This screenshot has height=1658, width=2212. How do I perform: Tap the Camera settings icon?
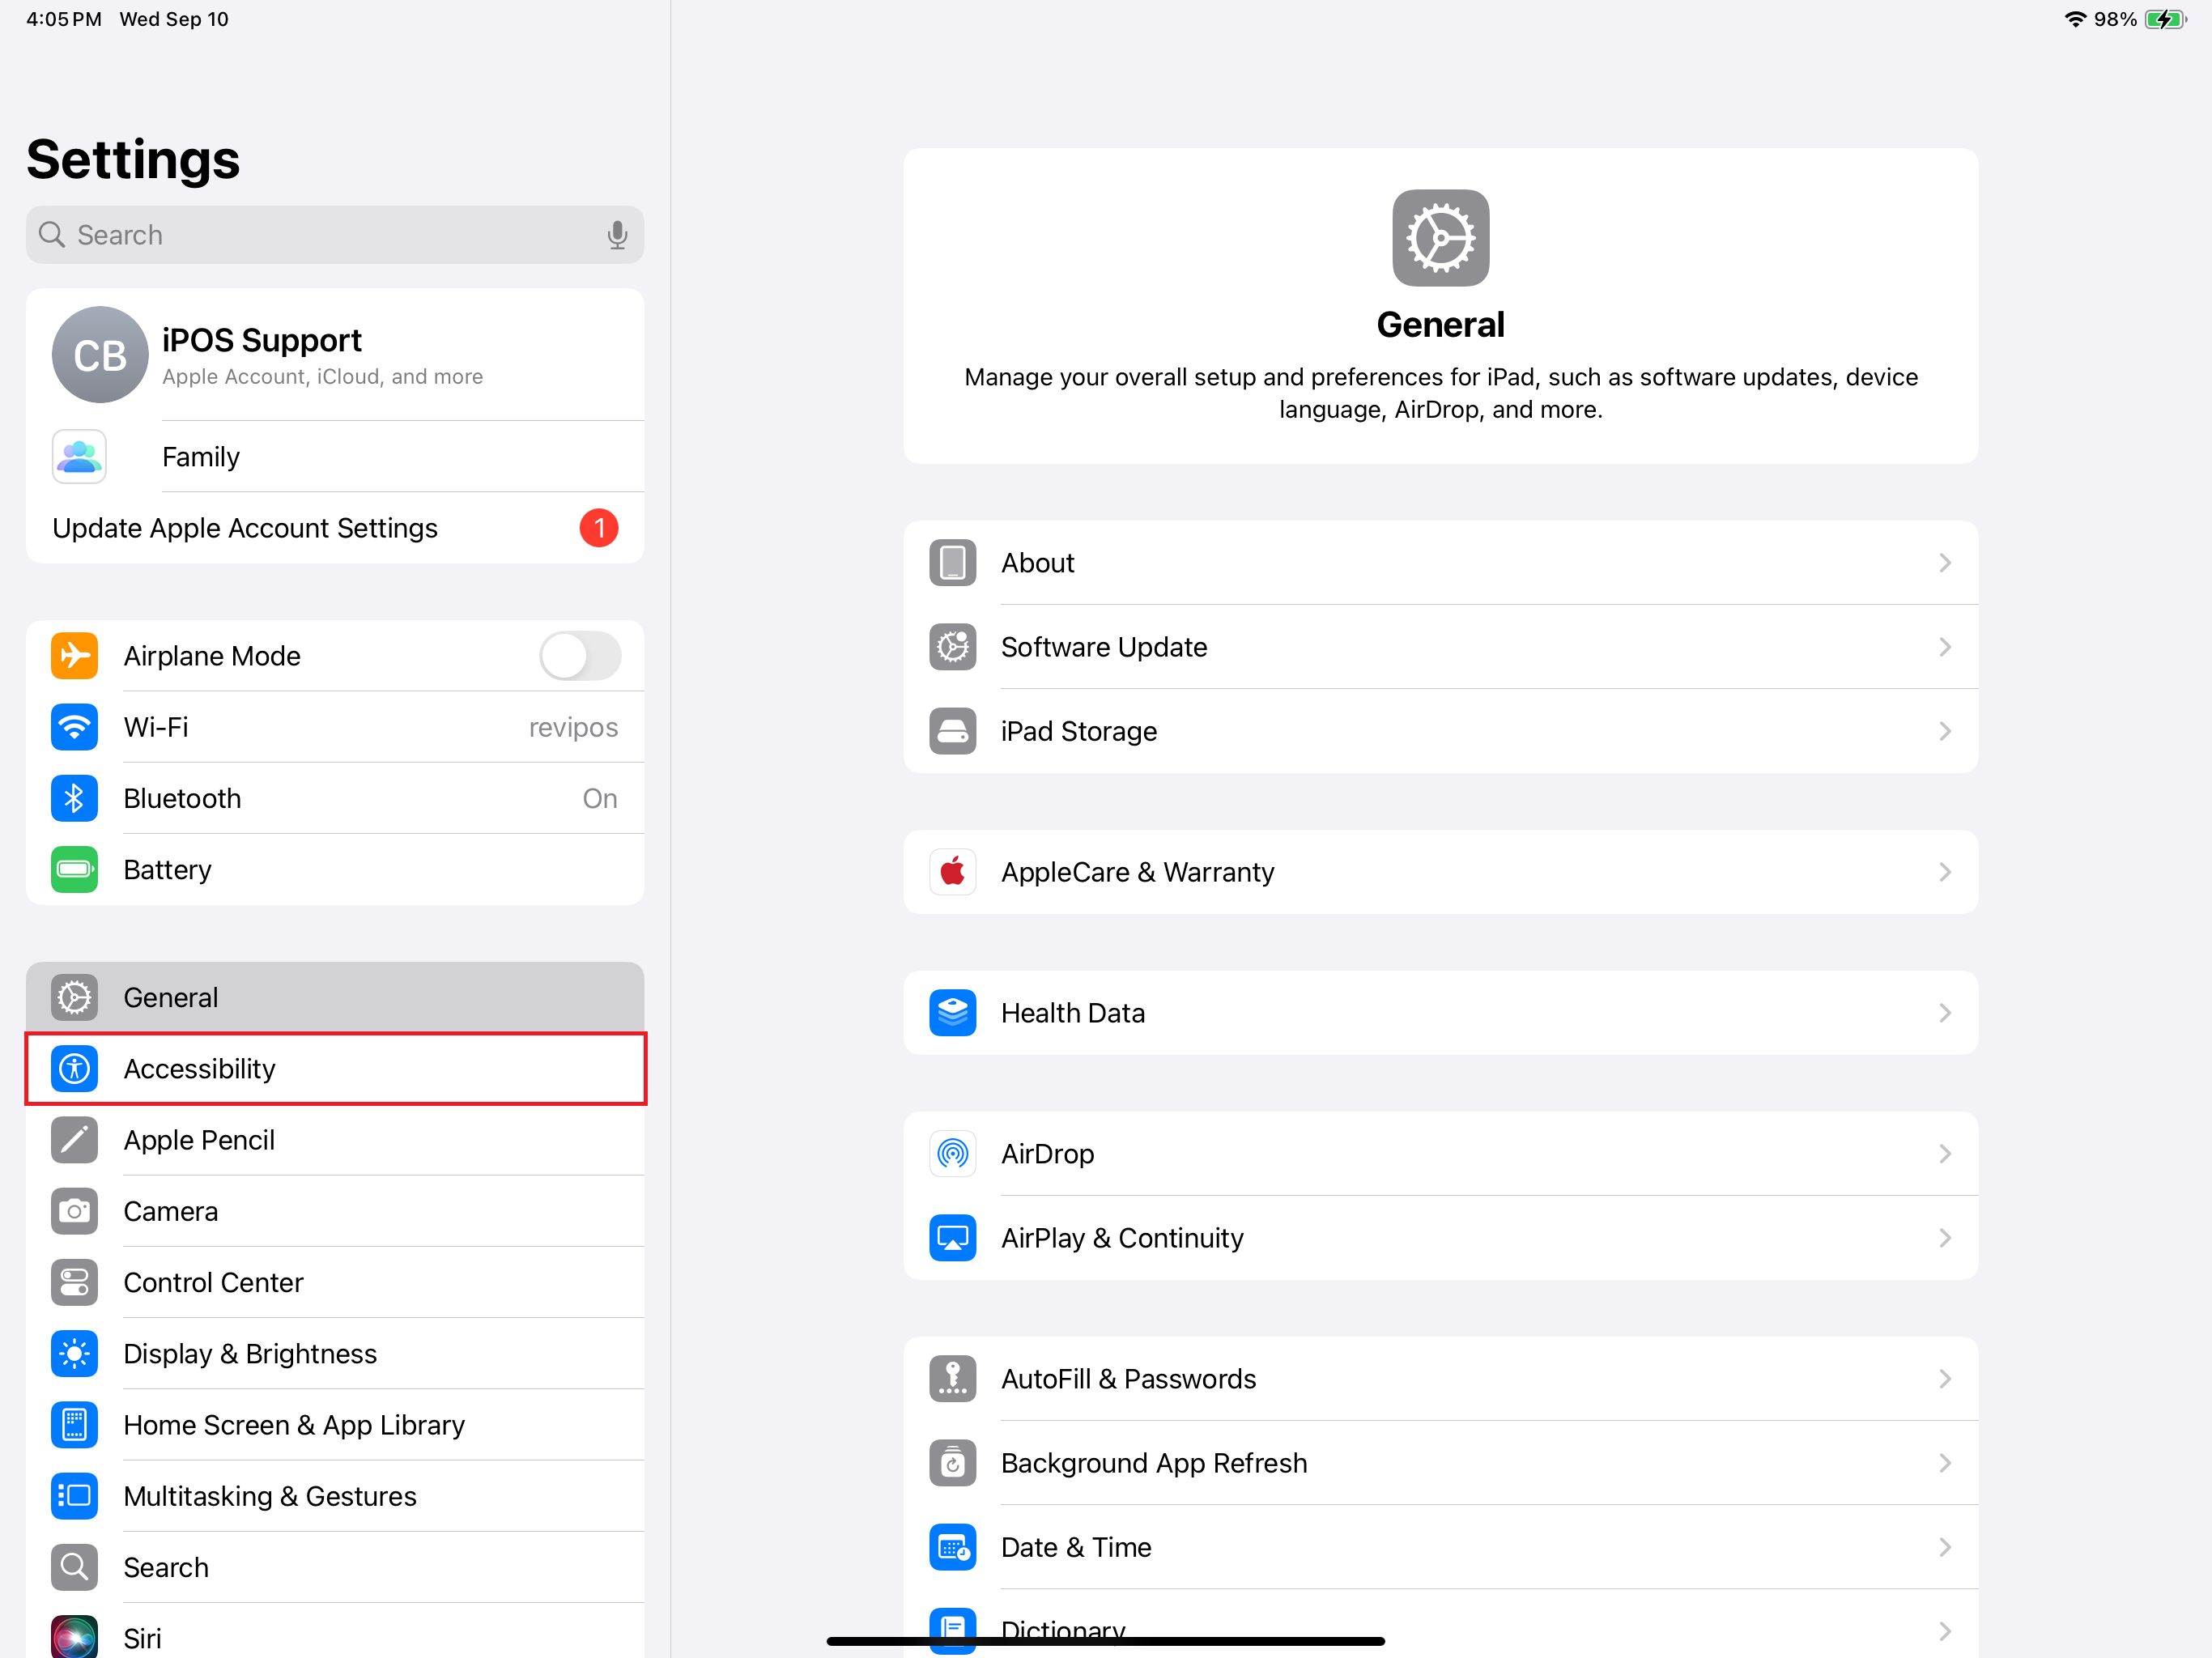point(75,1211)
